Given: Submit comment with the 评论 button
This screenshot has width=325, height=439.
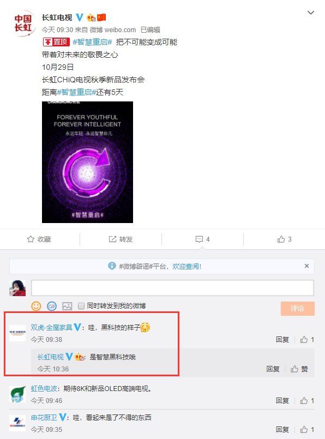Looking at the screenshot, I should coord(298,309).
